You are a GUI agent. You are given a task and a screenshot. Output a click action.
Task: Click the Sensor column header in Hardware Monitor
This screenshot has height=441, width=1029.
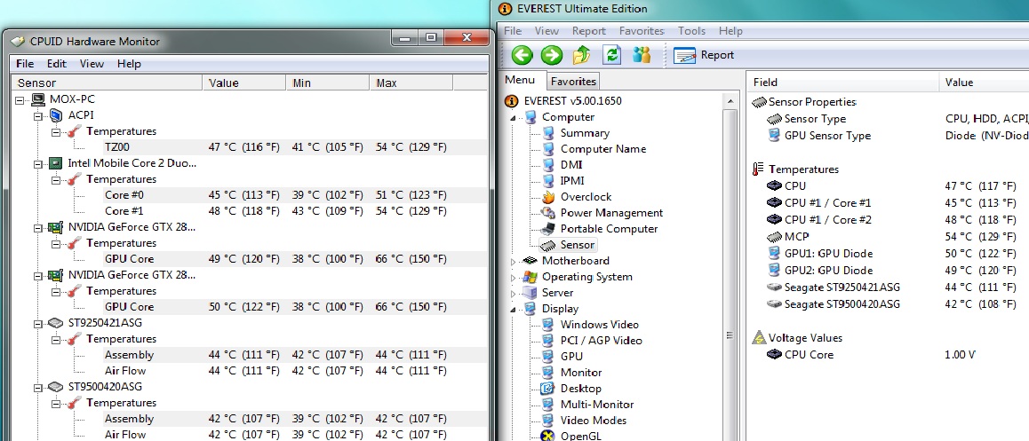click(107, 83)
